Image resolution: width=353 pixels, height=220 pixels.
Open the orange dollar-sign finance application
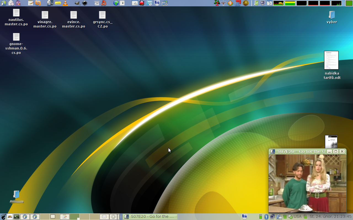point(230,3)
